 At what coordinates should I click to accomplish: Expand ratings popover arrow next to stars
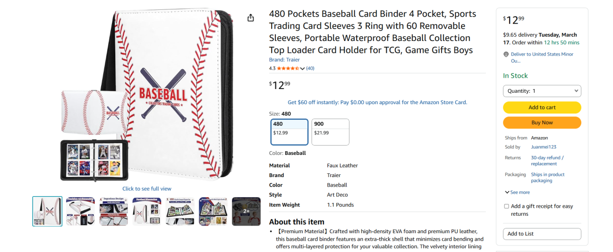click(x=303, y=69)
